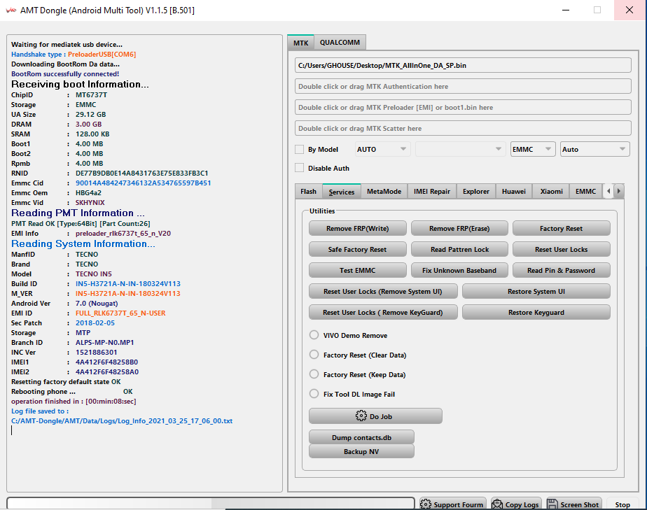Select VIVO Demo Remove radio option

tap(314, 335)
